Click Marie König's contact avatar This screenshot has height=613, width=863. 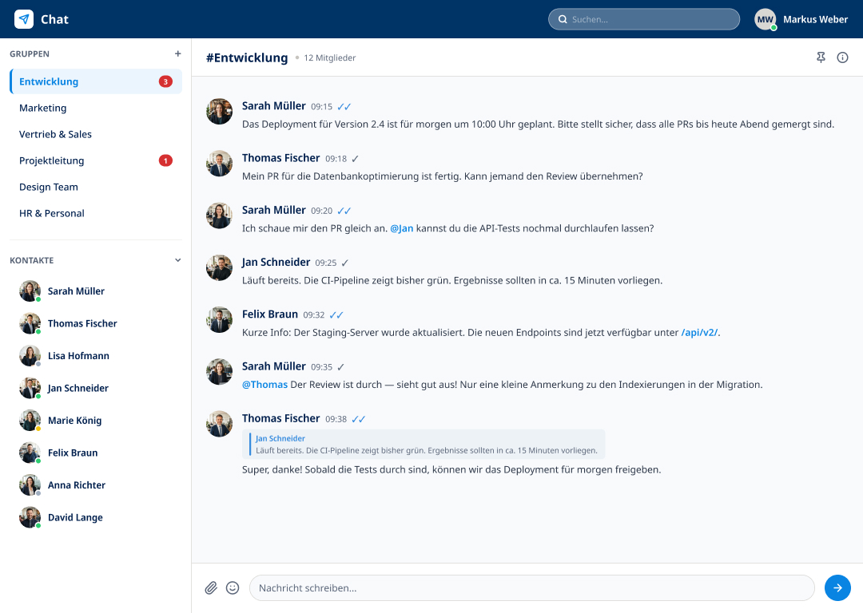coord(30,420)
